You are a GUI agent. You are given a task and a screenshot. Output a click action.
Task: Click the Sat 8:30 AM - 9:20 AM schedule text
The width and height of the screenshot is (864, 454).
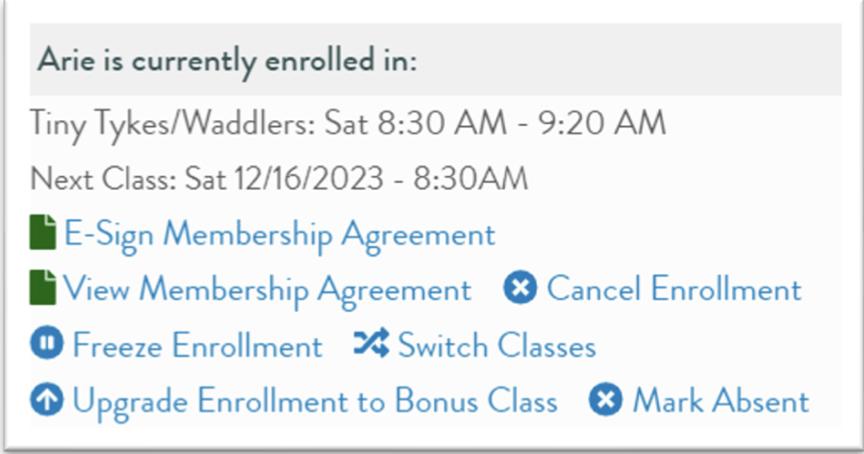(x=494, y=123)
